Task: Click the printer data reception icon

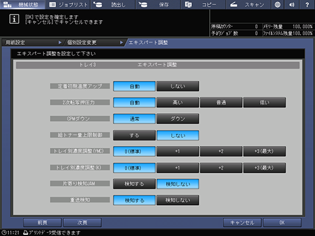Action: point(26,232)
